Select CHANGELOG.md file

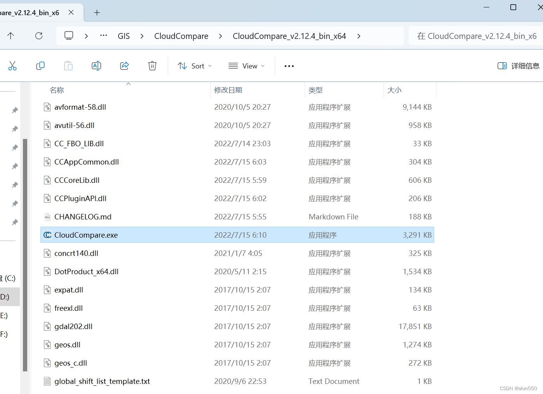point(237,217)
